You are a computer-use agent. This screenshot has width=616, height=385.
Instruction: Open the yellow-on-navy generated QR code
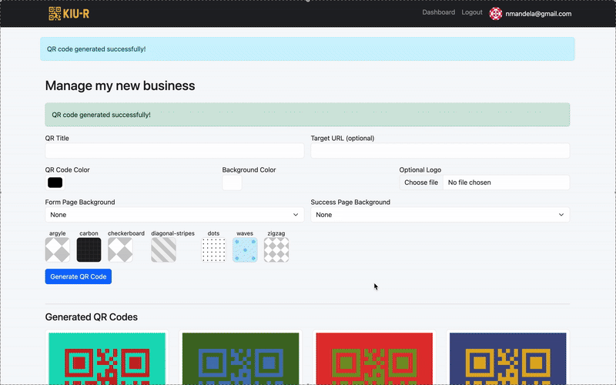tap(507, 359)
